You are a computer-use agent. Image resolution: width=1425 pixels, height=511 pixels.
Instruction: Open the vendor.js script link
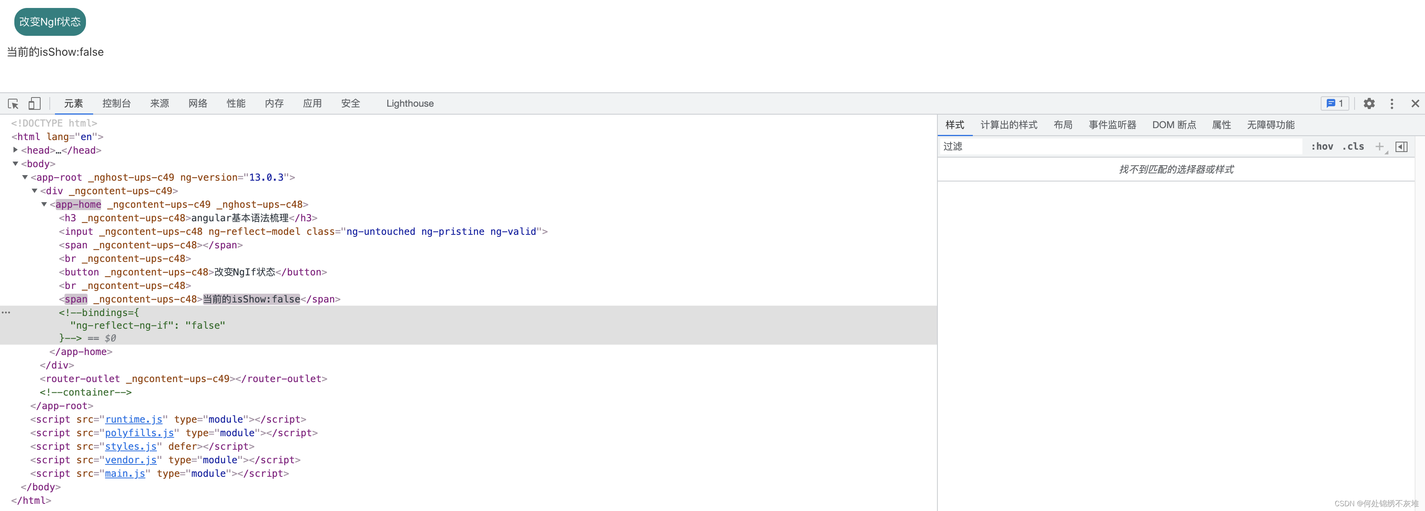[131, 460]
